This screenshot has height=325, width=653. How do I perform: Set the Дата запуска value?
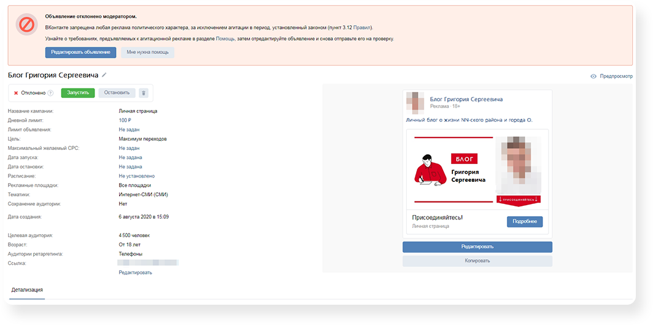(x=130, y=157)
